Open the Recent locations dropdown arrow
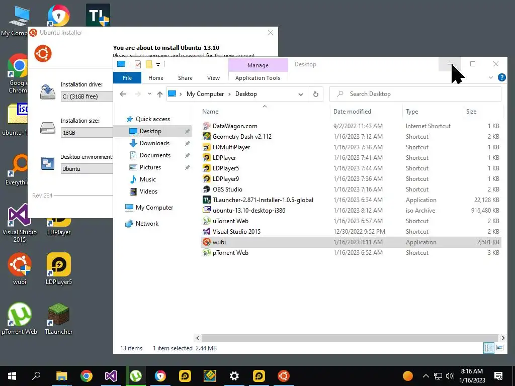The height and width of the screenshot is (386, 515). tap(149, 94)
